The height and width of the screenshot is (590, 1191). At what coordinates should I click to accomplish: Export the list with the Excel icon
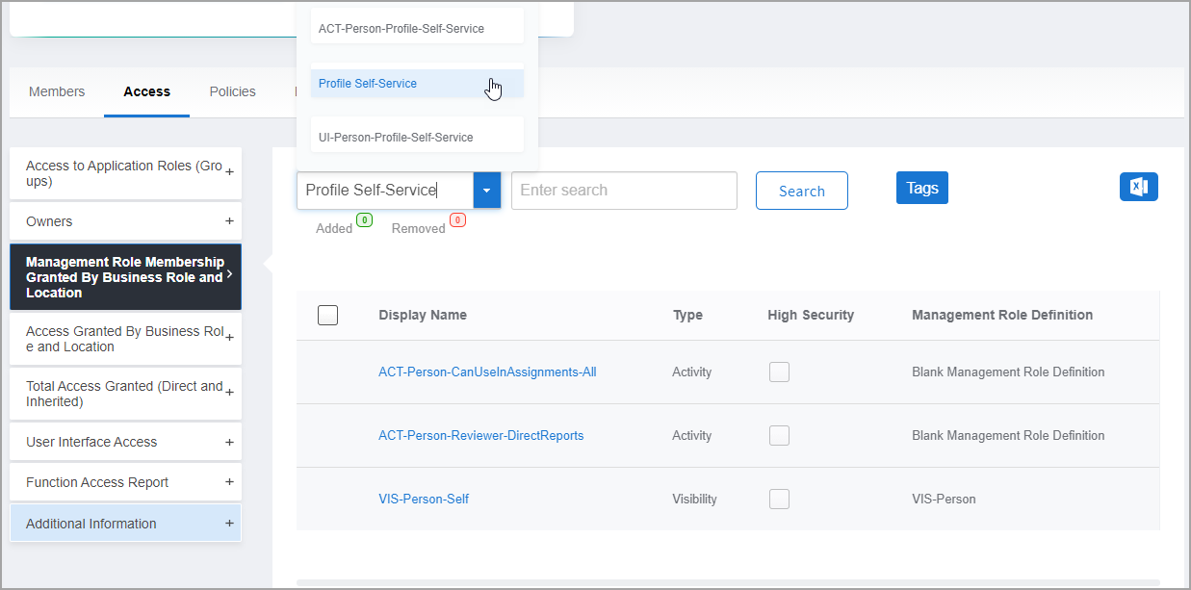coord(1138,187)
